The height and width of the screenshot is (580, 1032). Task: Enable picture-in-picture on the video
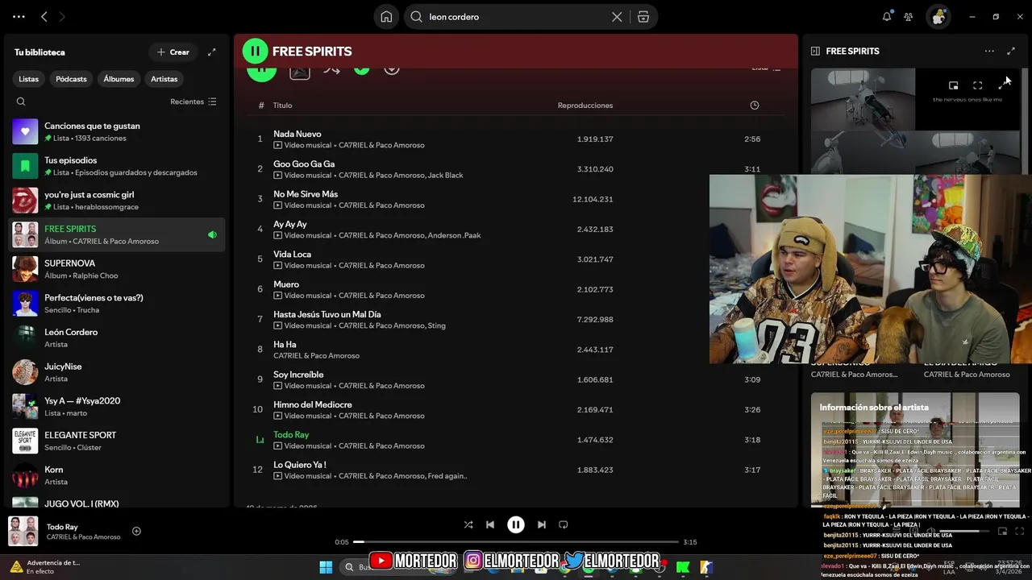coord(954,85)
